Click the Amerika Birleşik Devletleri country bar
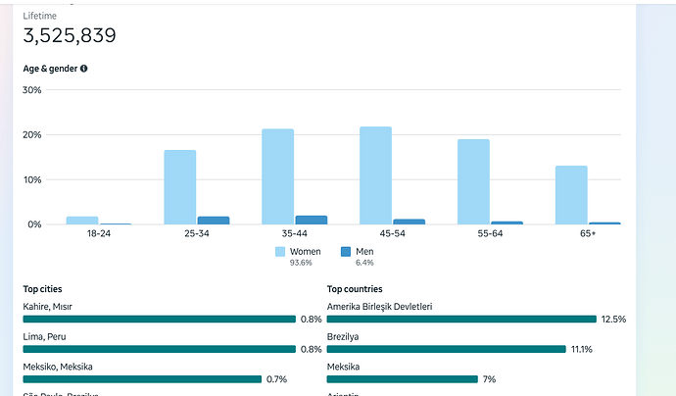Image resolution: width=676 pixels, height=396 pixels. 461,319
